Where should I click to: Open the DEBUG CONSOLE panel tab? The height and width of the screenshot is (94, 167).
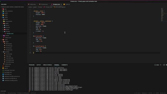(47, 65)
